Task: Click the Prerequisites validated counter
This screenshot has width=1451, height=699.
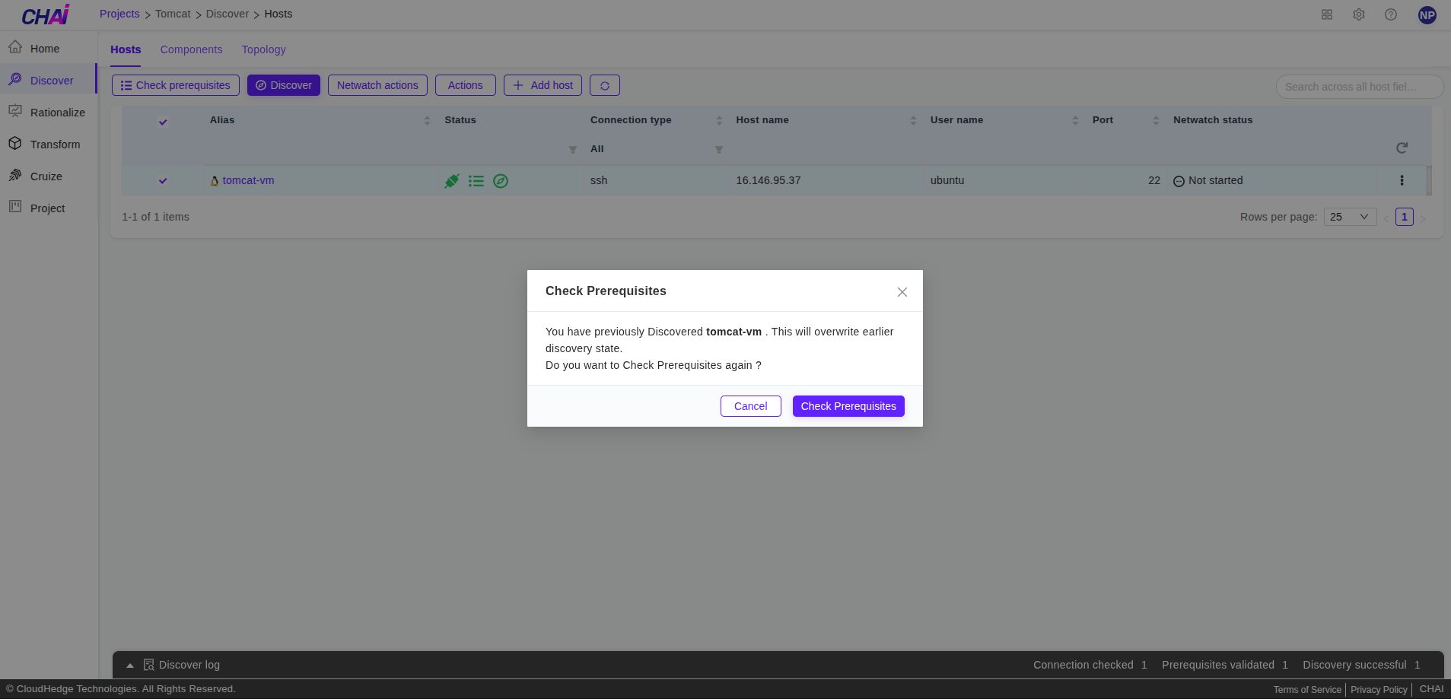Action: [1225, 666]
